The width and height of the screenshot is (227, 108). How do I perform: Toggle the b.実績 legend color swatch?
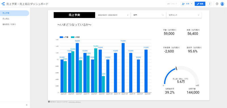[x=73, y=37]
